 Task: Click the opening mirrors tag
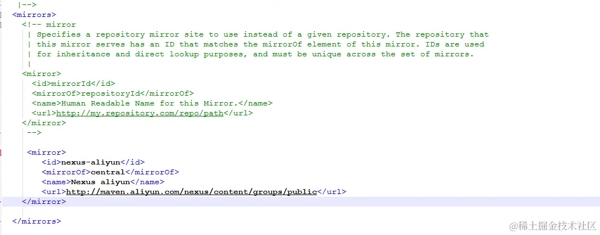[x=34, y=15]
